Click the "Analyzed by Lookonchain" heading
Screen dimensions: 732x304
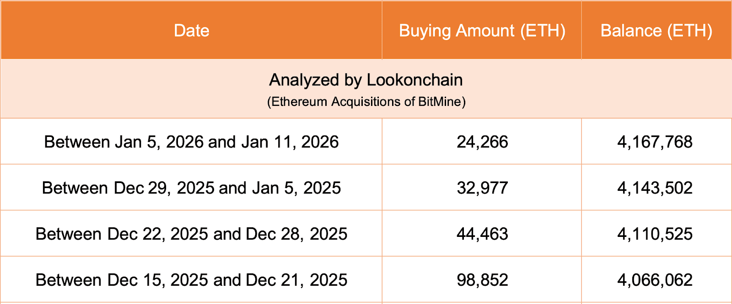366,80
